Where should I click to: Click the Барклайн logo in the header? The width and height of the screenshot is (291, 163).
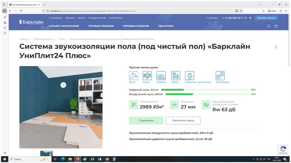pyautogui.click(x=31, y=22)
